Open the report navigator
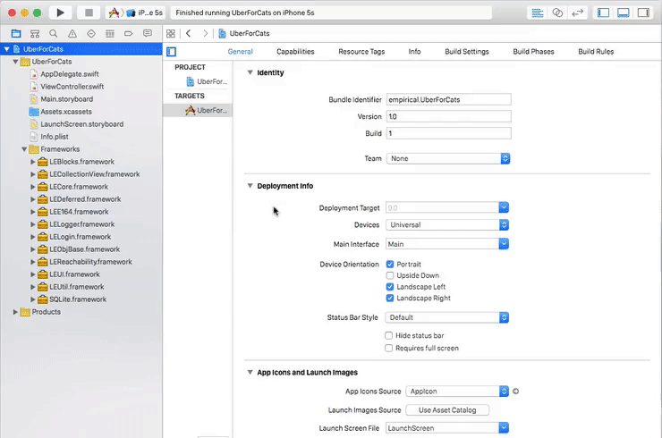The image size is (662, 438). click(x=148, y=33)
